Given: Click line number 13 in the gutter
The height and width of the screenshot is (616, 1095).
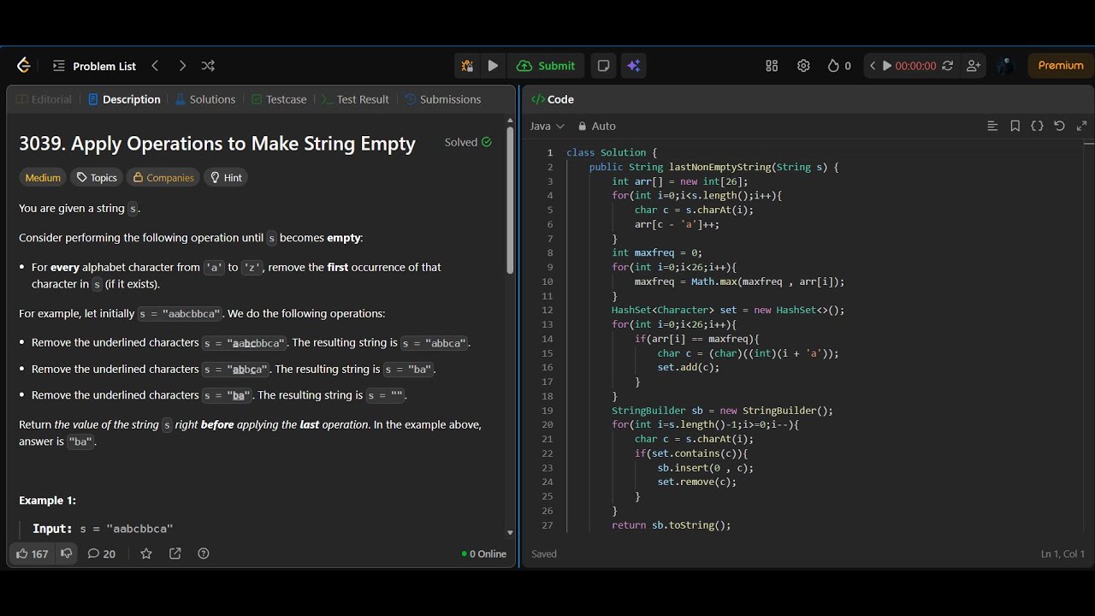Looking at the screenshot, I should pyautogui.click(x=547, y=324).
